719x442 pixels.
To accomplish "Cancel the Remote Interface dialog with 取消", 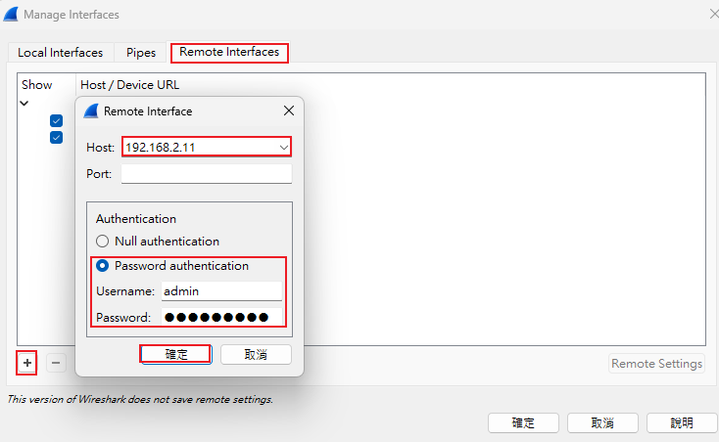I will (x=256, y=354).
